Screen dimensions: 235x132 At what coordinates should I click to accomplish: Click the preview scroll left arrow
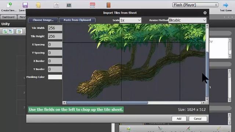pos(64,103)
